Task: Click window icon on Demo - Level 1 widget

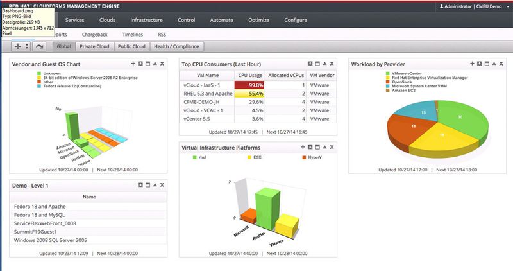Action: [147, 185]
